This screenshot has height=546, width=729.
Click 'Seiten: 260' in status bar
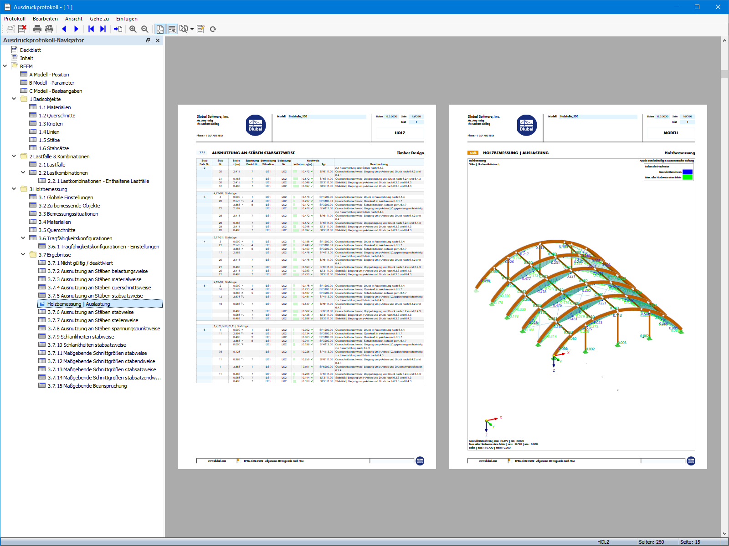[651, 542]
